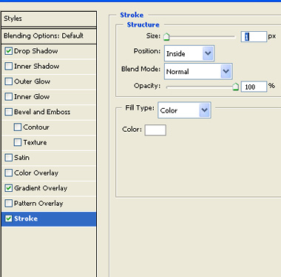The width and height of the screenshot is (281, 277).
Task: Open Blending Options: Default settings
Action: pyautogui.click(x=49, y=36)
